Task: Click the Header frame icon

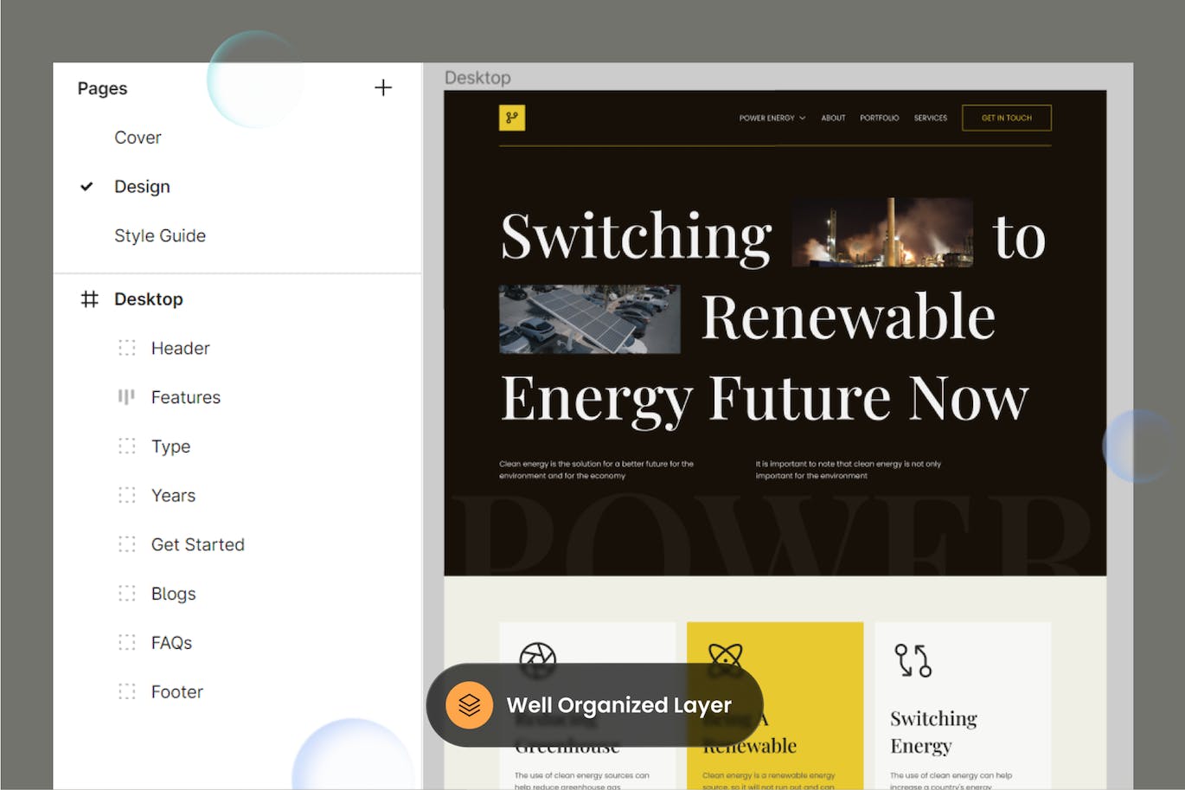Action: (x=126, y=348)
